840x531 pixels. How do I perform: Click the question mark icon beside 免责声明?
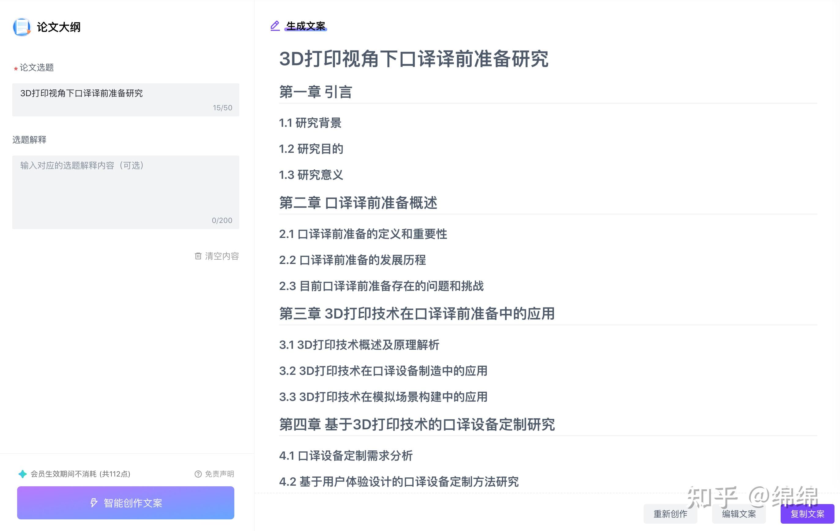[198, 474]
